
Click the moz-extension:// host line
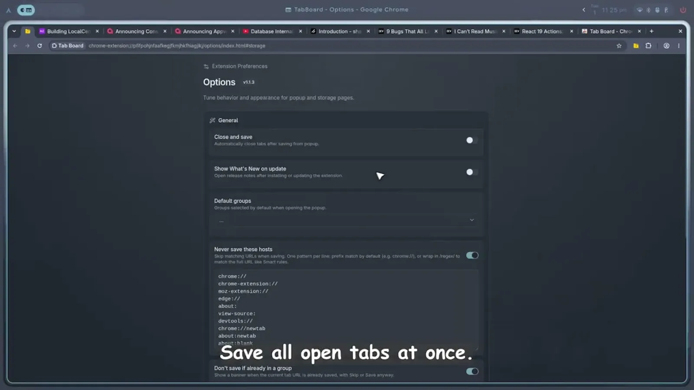coord(243,291)
